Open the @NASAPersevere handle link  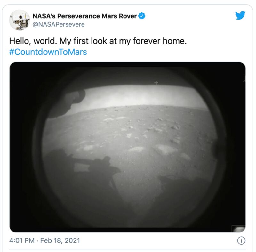(x=59, y=24)
